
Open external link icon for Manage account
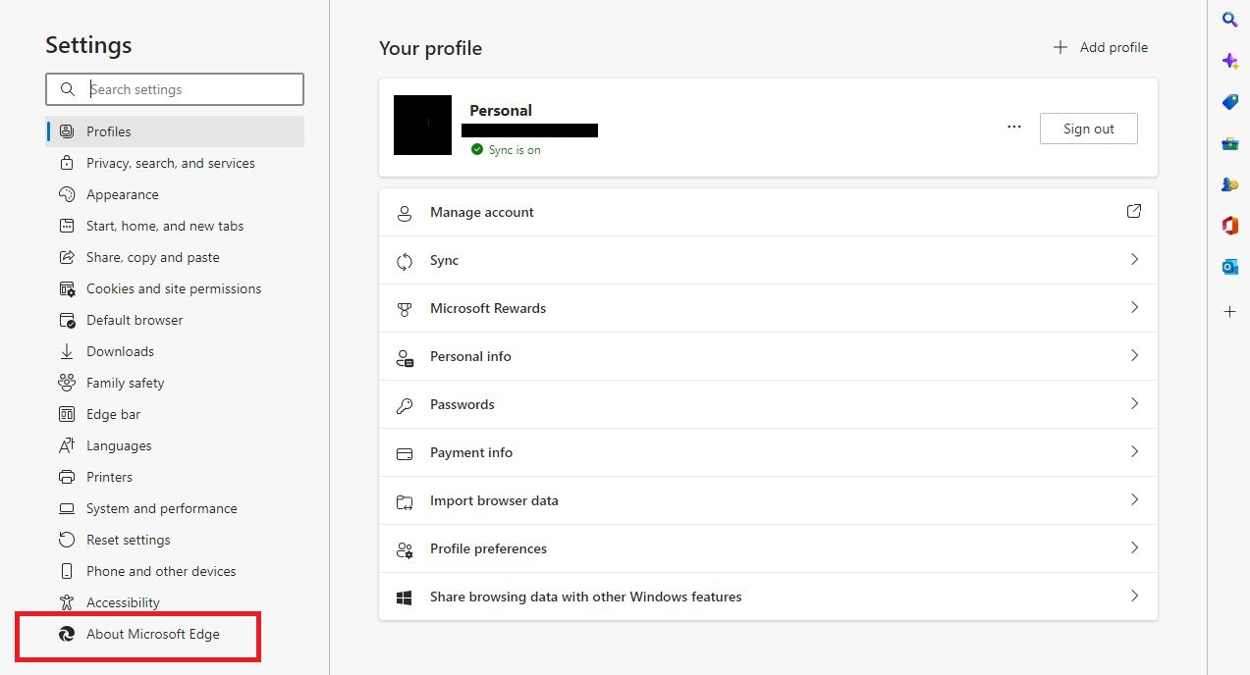[1134, 211]
